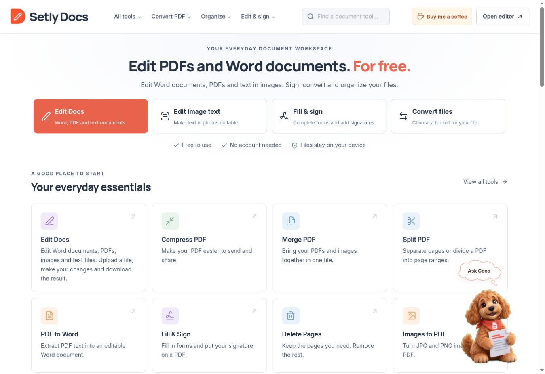Click the open arrow on Merge PDF card
545x374 pixels.
pos(375,216)
